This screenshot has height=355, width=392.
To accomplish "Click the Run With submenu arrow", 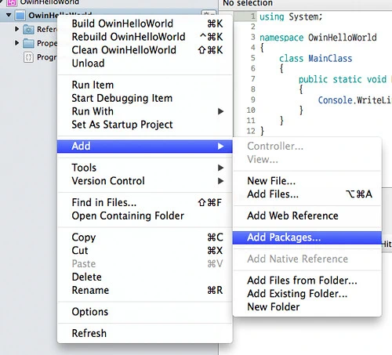I will [x=221, y=111].
